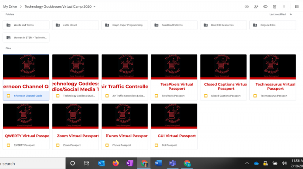Click the Slides icon beside QWERTY Passport
The image size is (303, 169).
[x=8, y=145]
